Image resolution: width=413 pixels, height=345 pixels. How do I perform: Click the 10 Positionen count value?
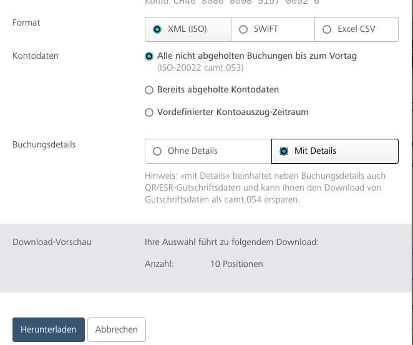tap(236, 264)
